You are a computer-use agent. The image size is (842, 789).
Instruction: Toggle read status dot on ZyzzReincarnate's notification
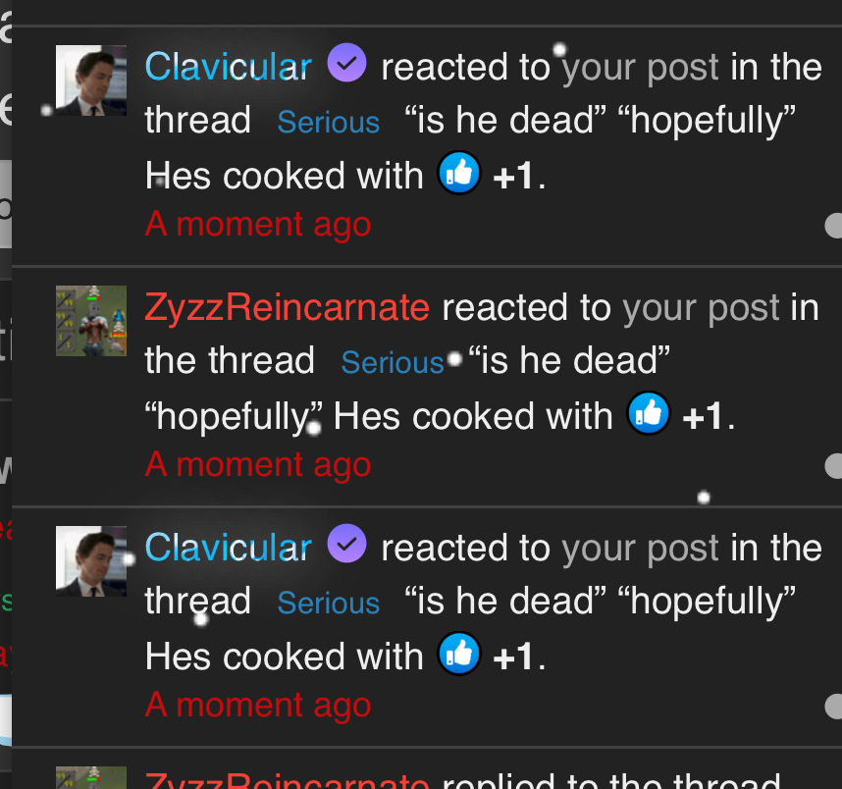834,466
